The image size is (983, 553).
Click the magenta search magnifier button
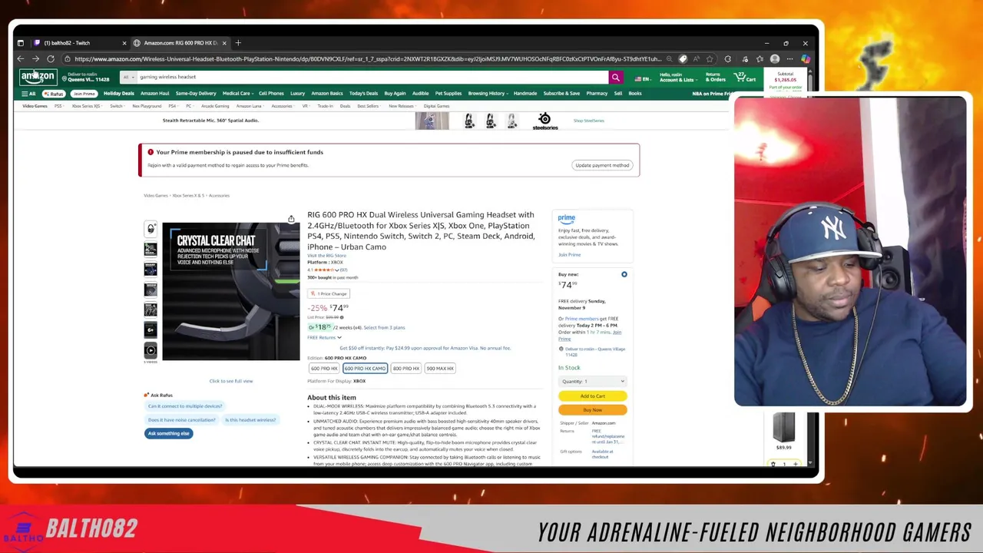click(x=615, y=78)
